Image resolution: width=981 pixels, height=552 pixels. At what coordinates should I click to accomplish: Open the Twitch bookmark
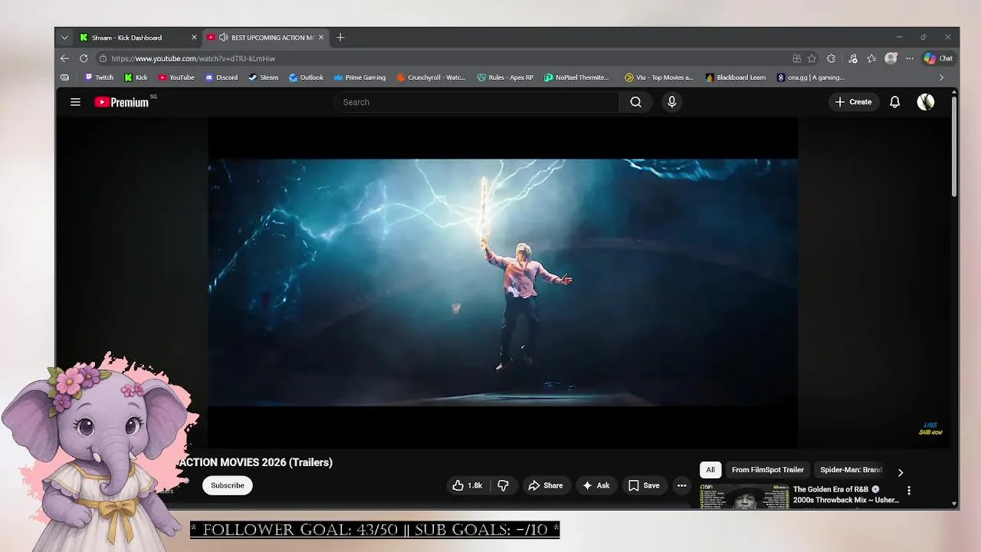point(99,77)
